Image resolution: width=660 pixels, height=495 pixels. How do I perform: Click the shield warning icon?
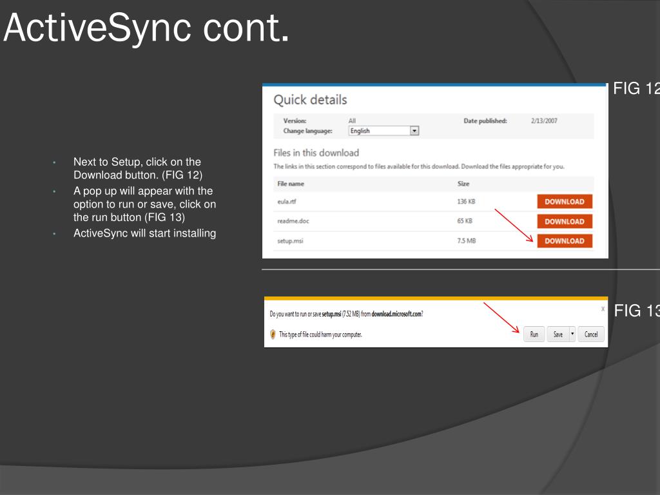tap(273, 335)
